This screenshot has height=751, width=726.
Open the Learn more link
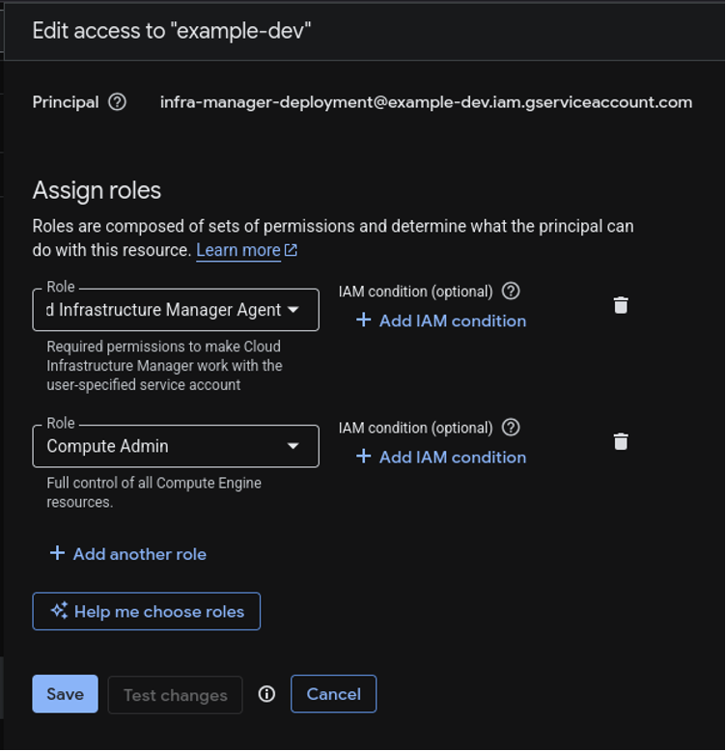[237, 250]
